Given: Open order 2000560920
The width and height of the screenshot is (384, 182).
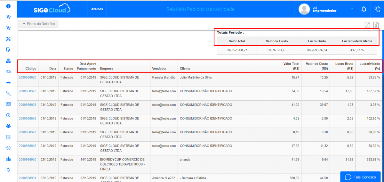Looking at the screenshot, I should [28, 78].
